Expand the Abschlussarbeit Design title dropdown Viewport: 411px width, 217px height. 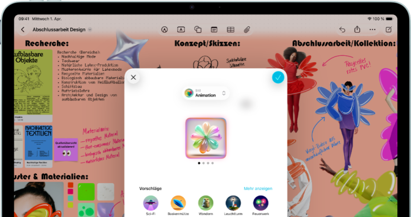90,30
